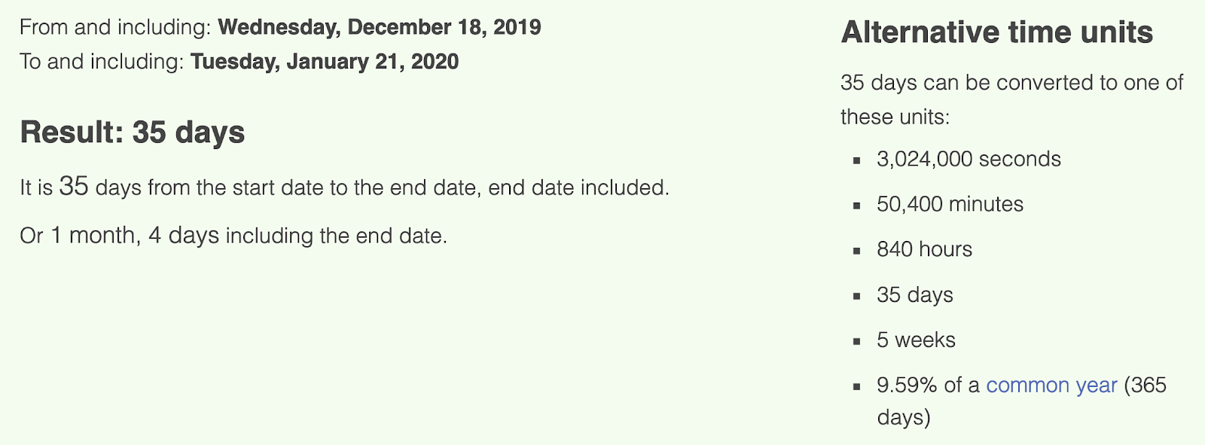
Task: Click the large 35 in the sentence
Action: tap(74, 186)
